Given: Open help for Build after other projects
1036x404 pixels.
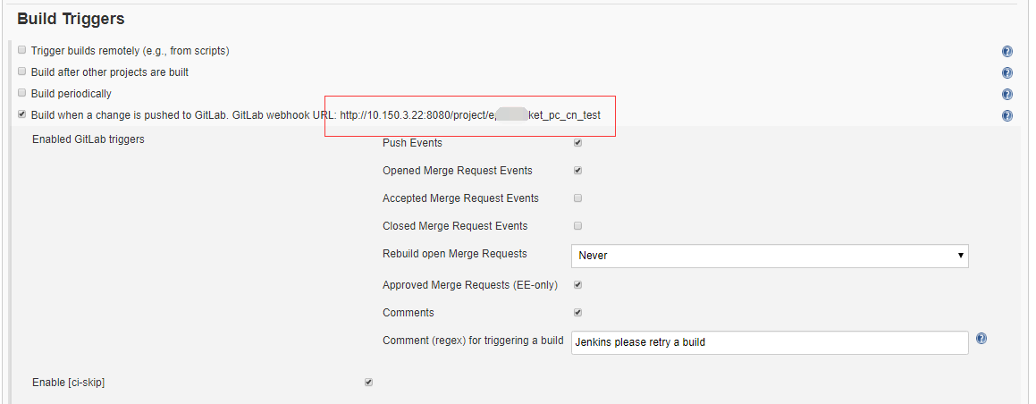Looking at the screenshot, I should tap(1007, 73).
